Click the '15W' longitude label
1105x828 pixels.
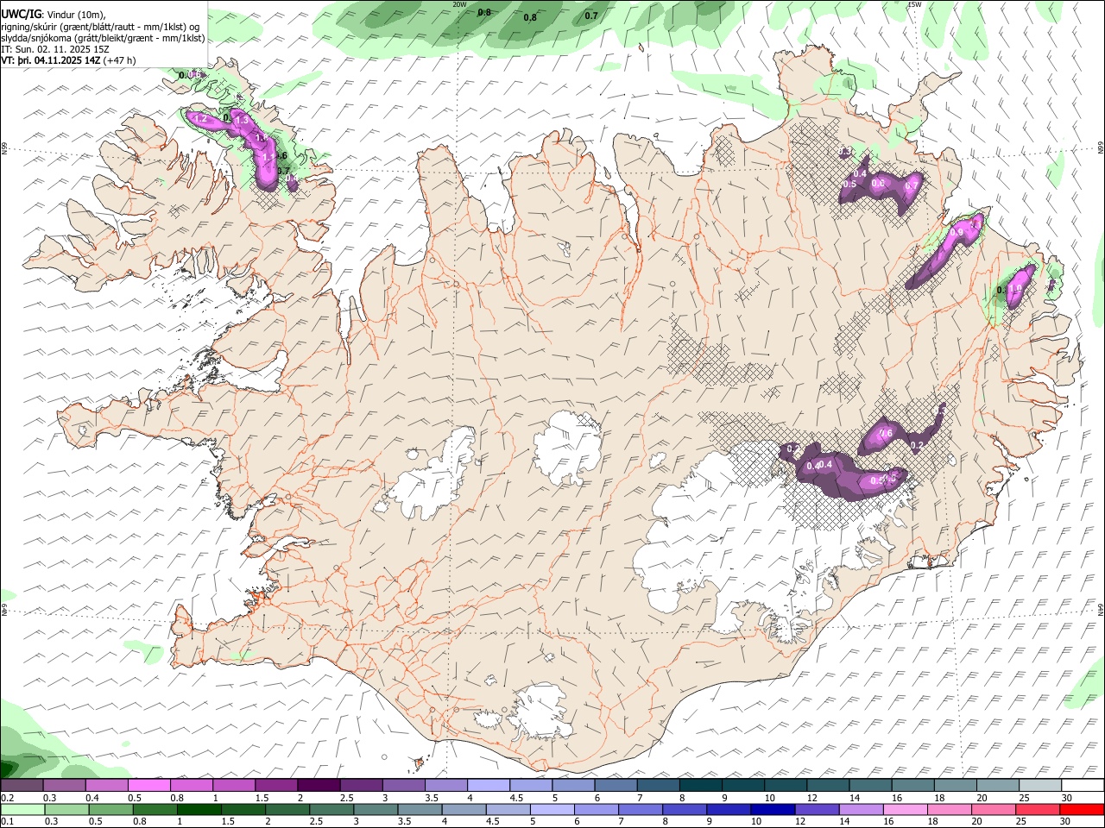coord(914,4)
